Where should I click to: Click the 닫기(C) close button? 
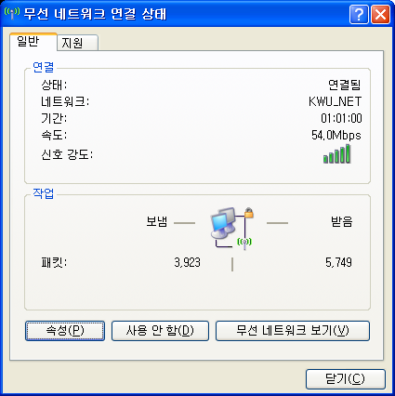pos(346,379)
